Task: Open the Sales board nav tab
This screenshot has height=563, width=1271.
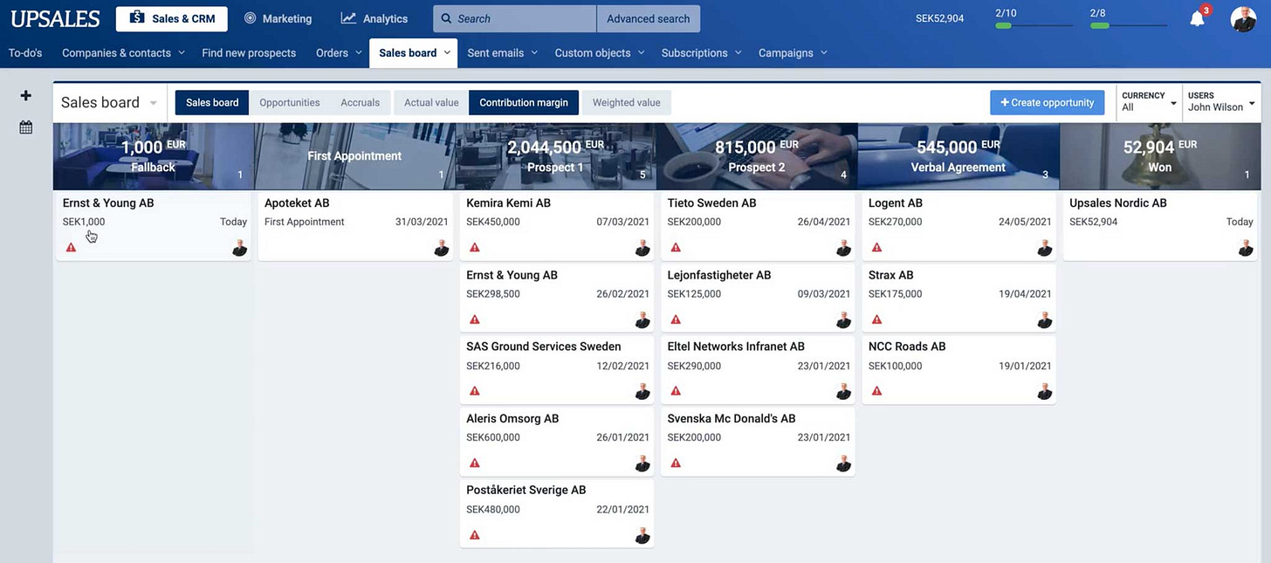Action: (414, 52)
